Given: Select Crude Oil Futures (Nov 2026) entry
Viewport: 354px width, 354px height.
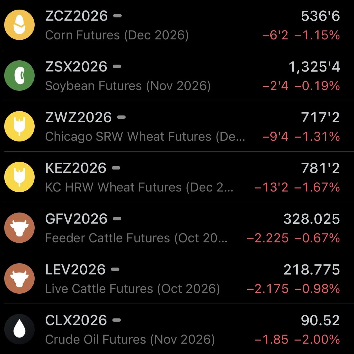Looking at the screenshot, I should [177, 329].
